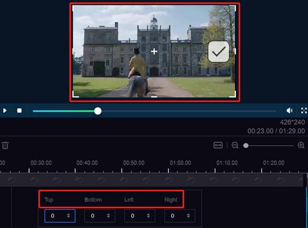308x228 pixels.
Task: Click the Right crop value field
Action: click(180, 216)
